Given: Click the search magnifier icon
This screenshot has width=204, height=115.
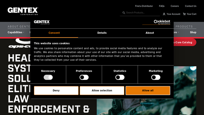Looking at the screenshot, I should [x=124, y=13].
